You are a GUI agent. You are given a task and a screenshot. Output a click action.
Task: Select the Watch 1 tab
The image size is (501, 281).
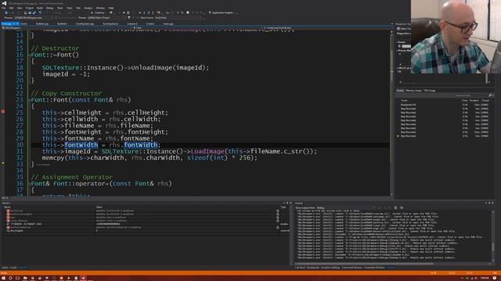tap(22, 268)
